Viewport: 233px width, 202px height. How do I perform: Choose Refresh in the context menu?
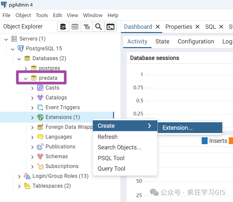click(125, 137)
